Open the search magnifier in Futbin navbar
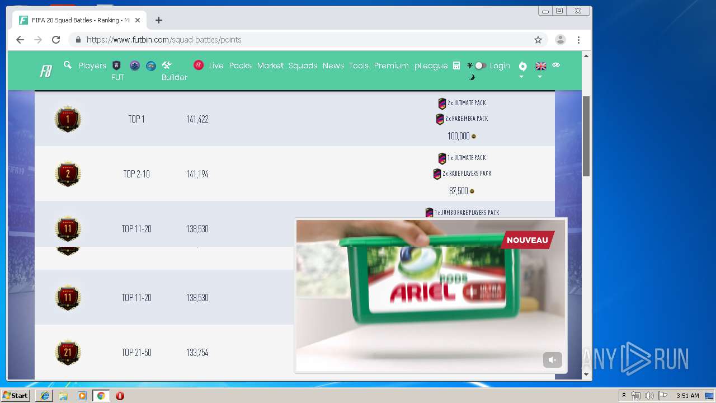This screenshot has width=716, height=403. [x=68, y=65]
